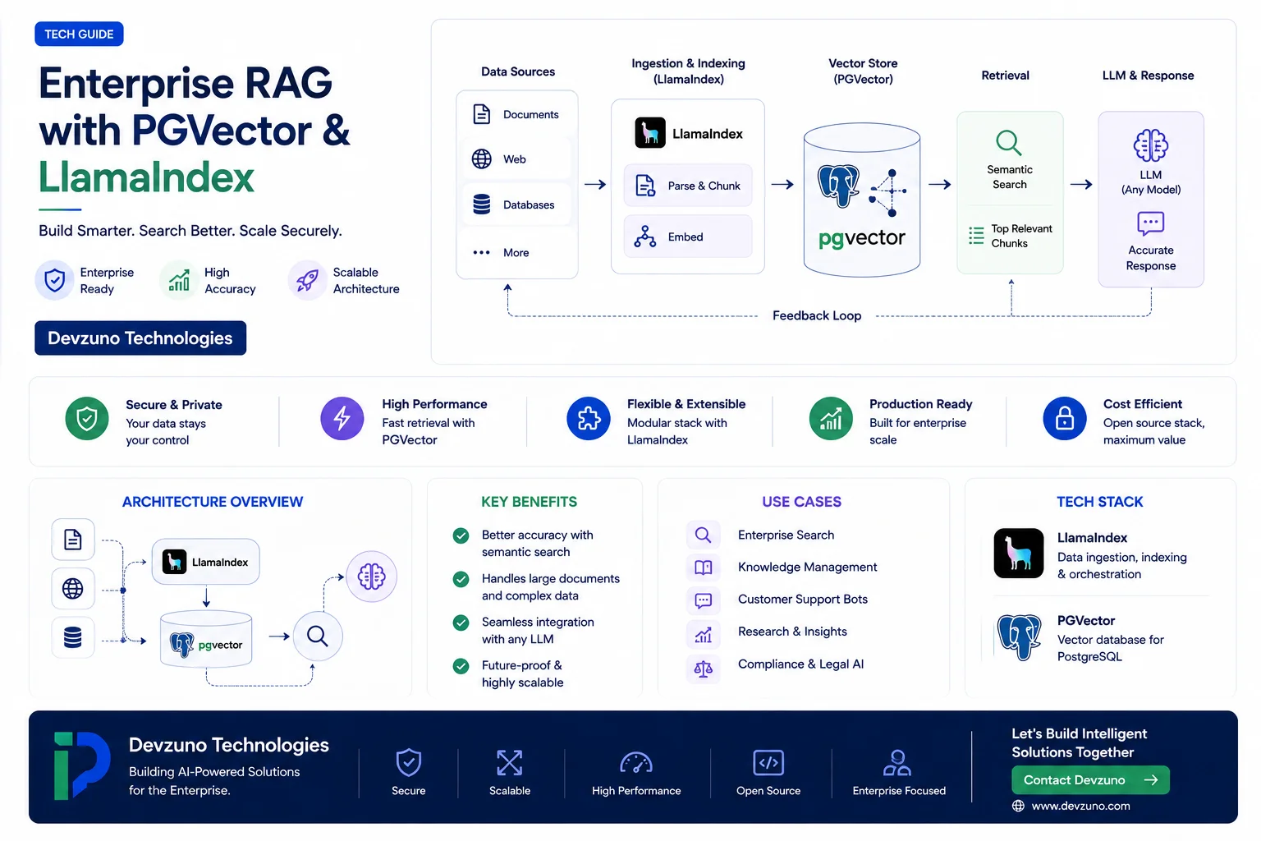
Task: Click the "Let's Build Intelligent Solutions Together" text
Action: 1079,743
